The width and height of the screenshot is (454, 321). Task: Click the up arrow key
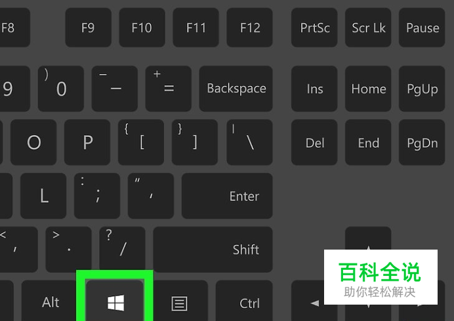[368, 238]
